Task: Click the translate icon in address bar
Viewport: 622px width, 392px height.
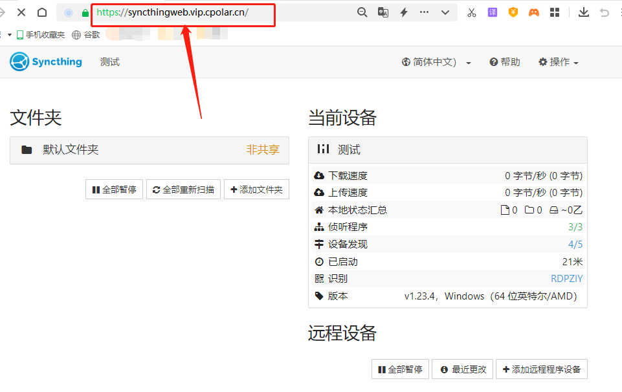Action: 383,12
